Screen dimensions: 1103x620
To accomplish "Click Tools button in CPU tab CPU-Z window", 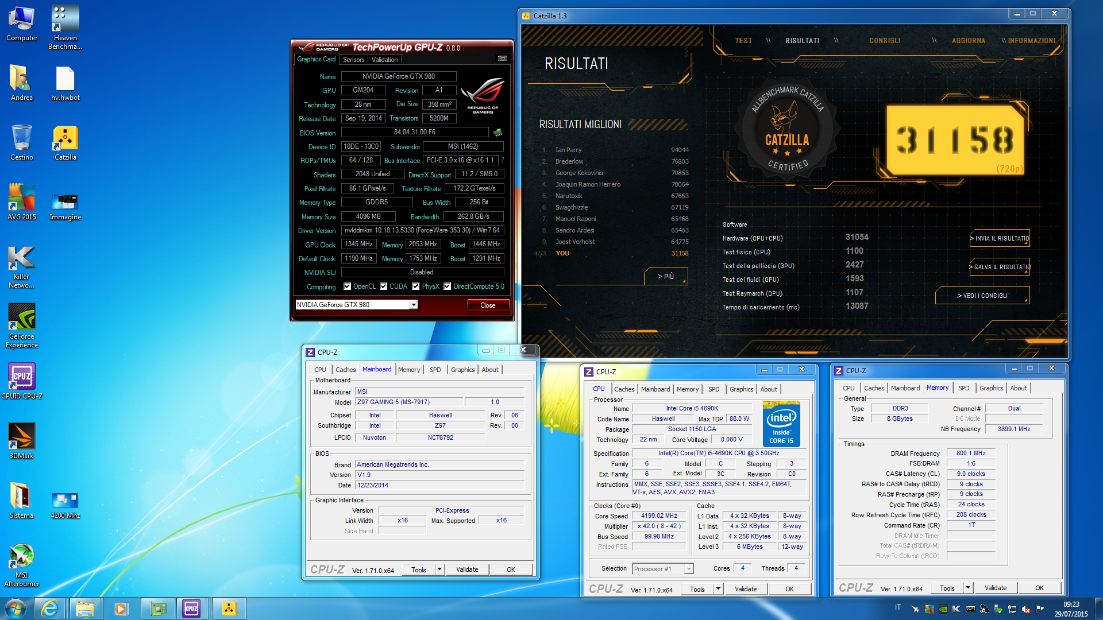I will (697, 588).
